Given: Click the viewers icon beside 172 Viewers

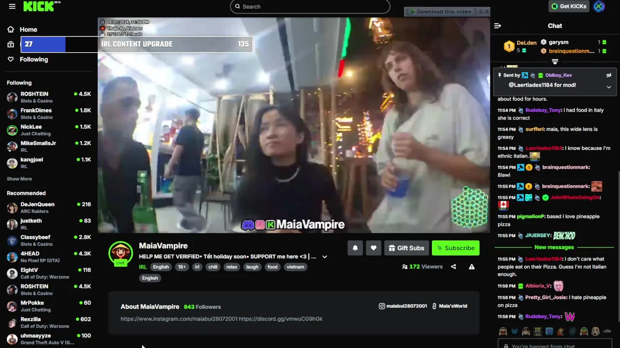Looking at the screenshot, I should point(404,267).
